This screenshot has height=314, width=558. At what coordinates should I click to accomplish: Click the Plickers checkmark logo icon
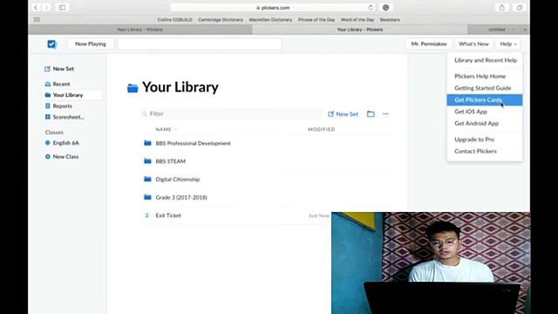[x=51, y=44]
